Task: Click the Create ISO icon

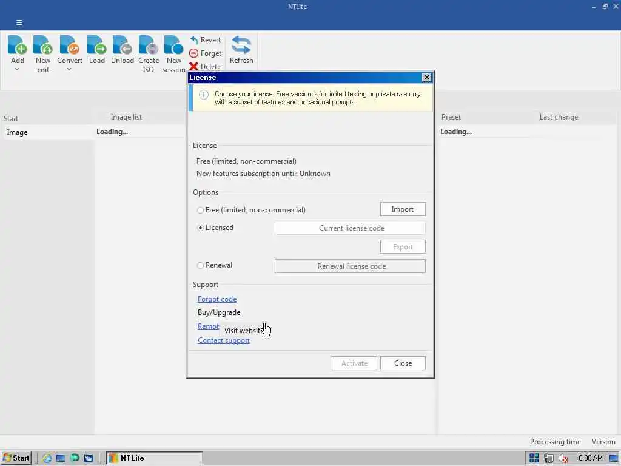Action: [148, 45]
